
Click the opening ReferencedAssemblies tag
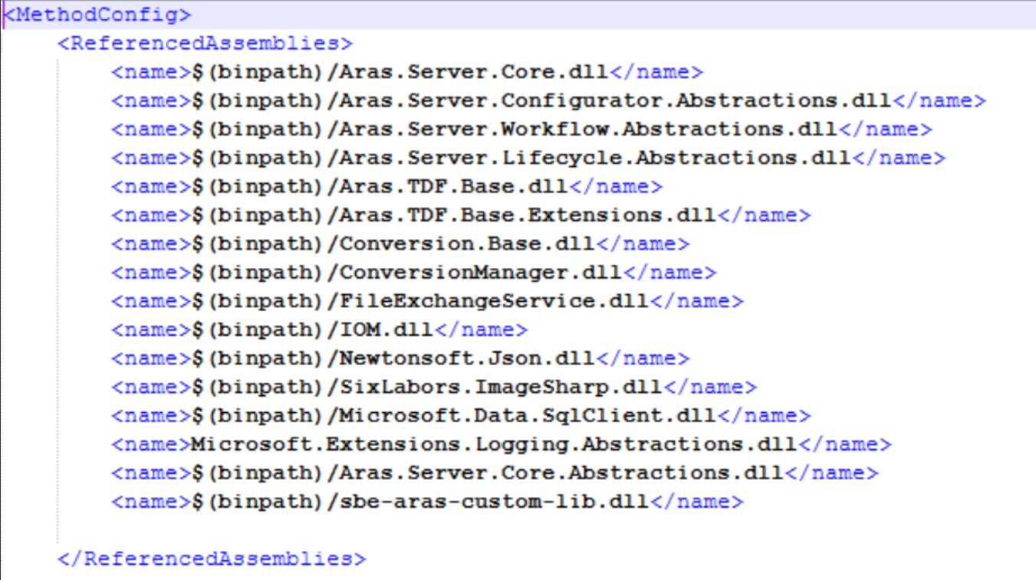coord(205,43)
